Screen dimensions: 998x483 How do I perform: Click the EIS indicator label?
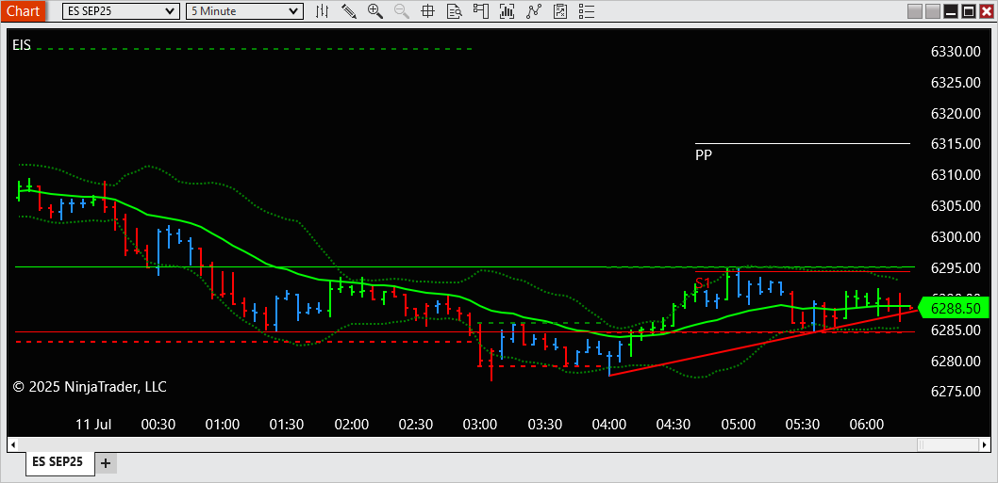(22, 46)
